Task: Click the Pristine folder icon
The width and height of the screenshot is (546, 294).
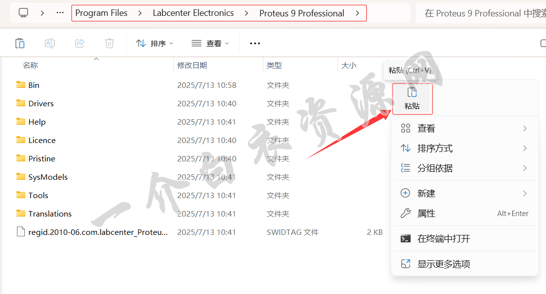Action: click(x=21, y=158)
